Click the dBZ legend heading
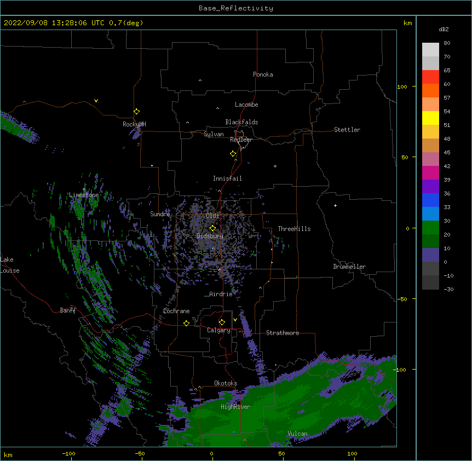The width and height of the screenshot is (472, 461). [444, 30]
